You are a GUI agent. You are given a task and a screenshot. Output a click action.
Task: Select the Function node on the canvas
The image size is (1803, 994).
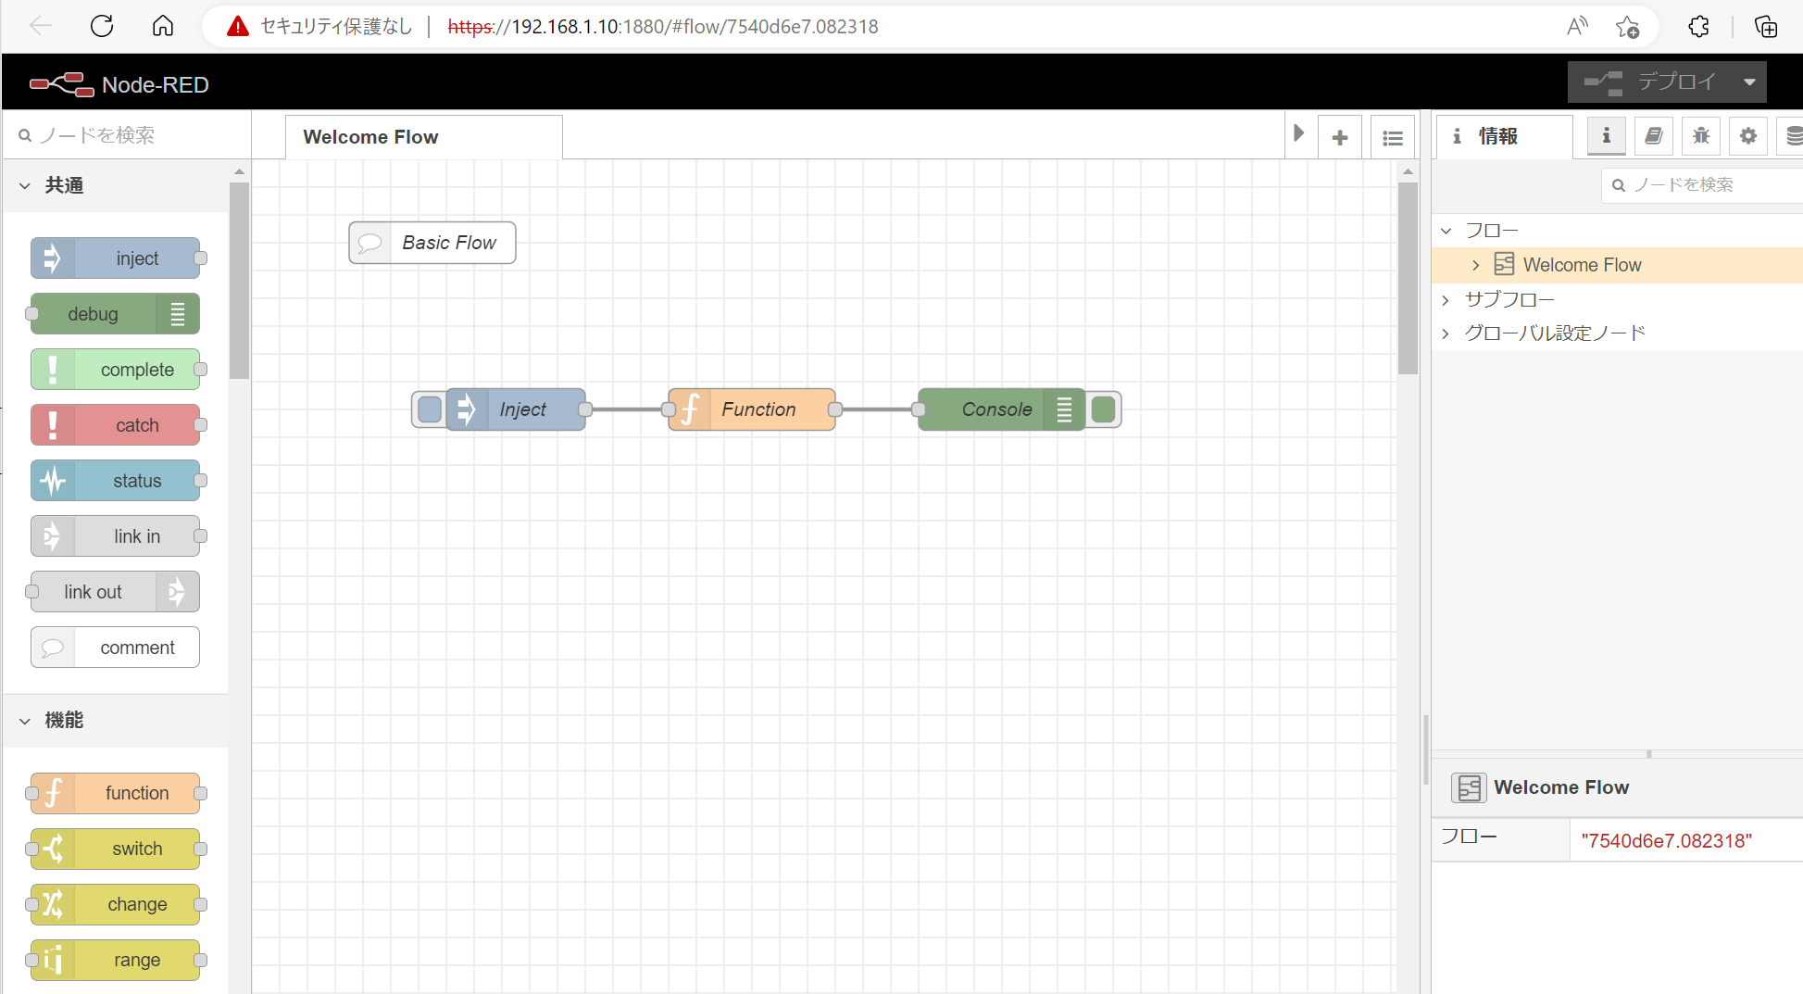click(758, 409)
